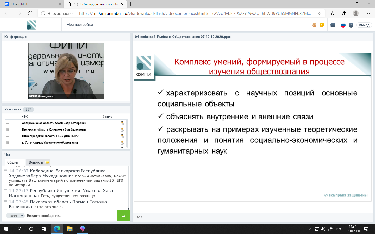The image size is (375, 234).
Task: Open menu for Иркутская область Космакова row
Action: (x=7, y=129)
